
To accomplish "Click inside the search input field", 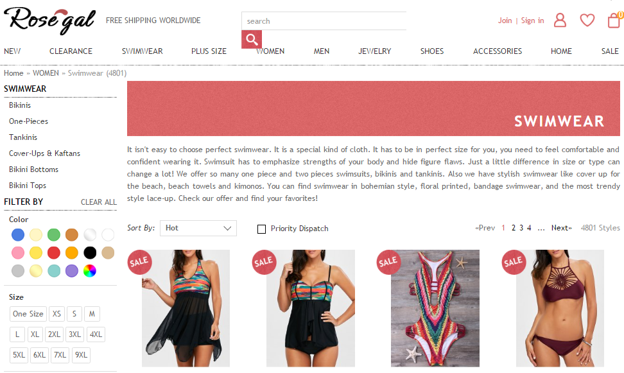I will click(x=324, y=21).
